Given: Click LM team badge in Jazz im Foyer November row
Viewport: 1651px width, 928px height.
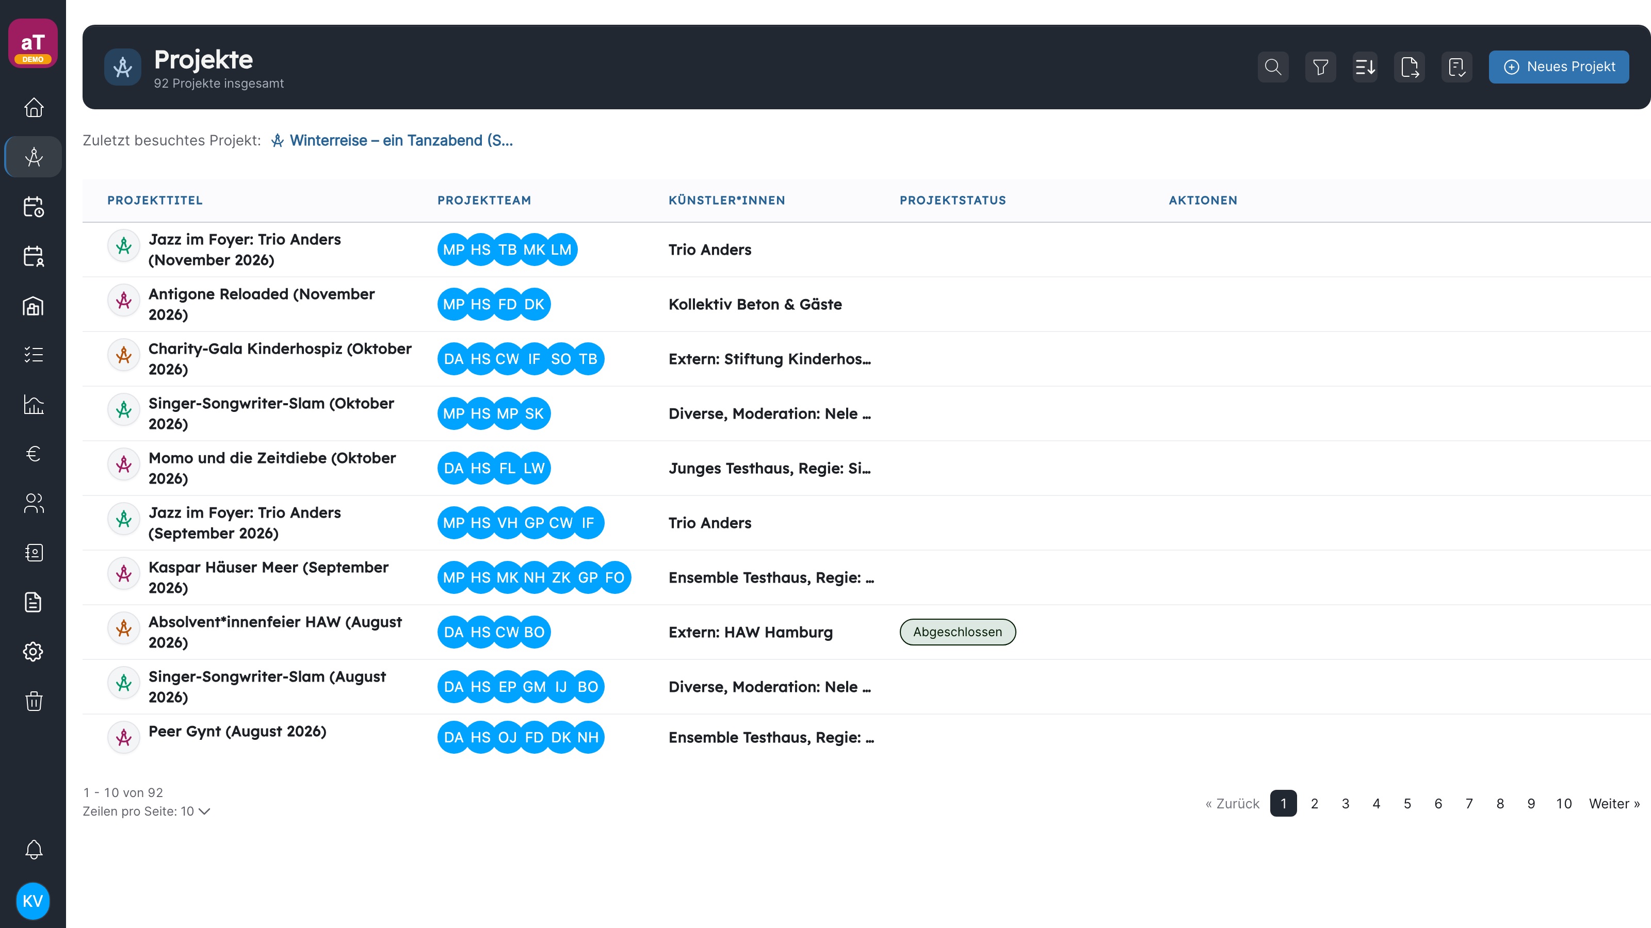Looking at the screenshot, I should pos(561,250).
